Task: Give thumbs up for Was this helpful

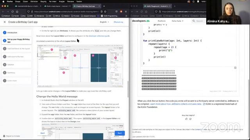Action: click(186, 119)
